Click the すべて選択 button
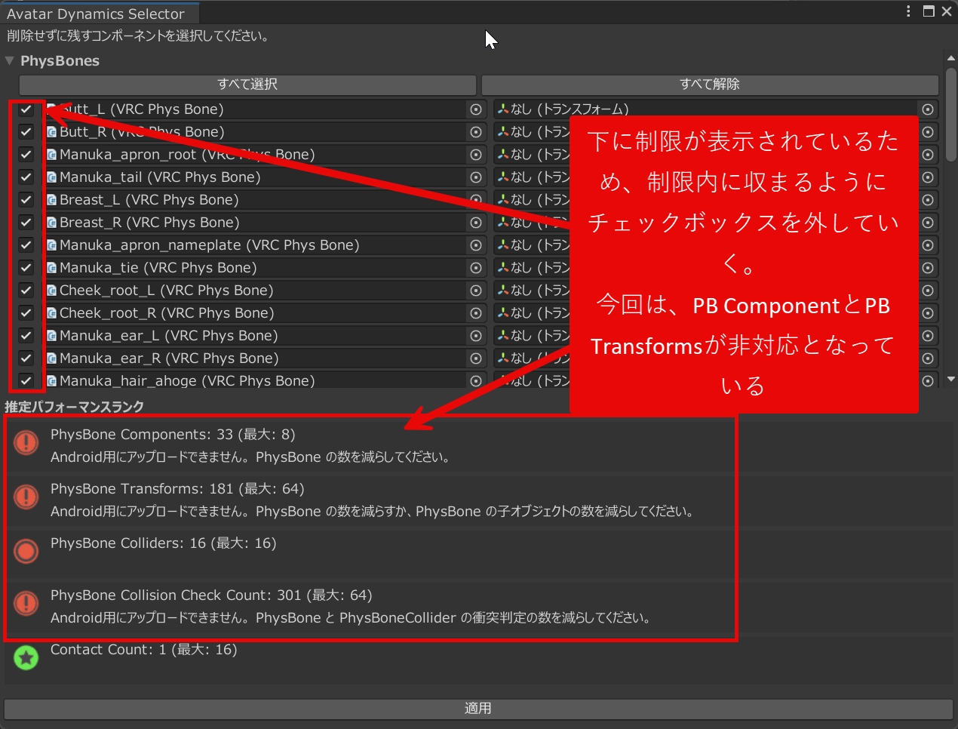The image size is (958, 729). tap(247, 85)
